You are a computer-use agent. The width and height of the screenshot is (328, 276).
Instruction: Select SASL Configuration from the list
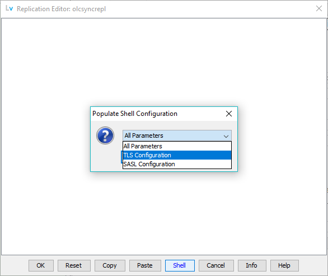click(177, 164)
